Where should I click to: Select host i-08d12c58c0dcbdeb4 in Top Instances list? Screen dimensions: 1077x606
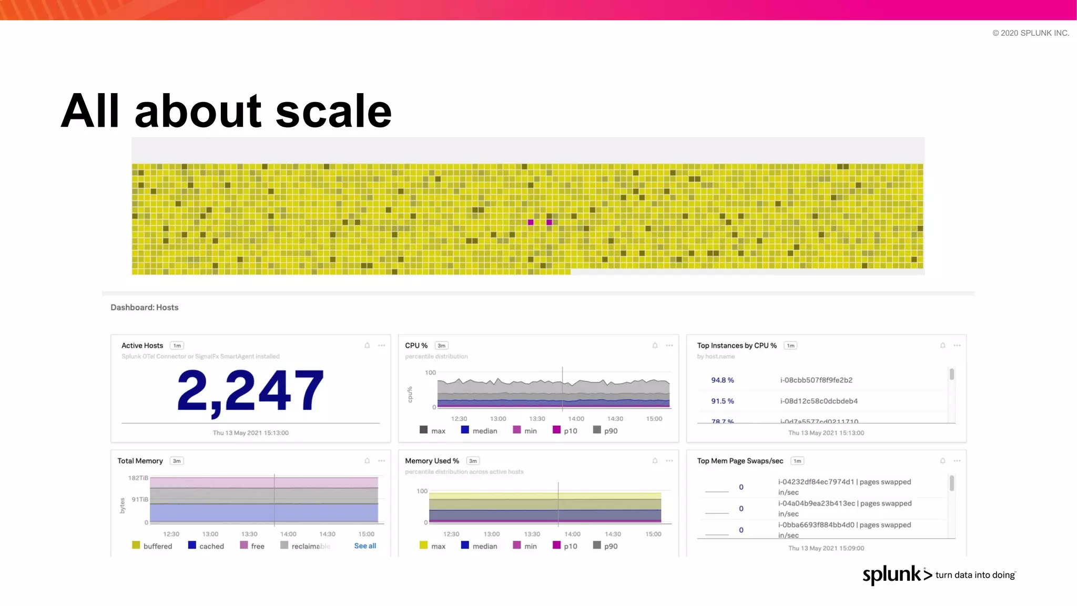click(819, 401)
